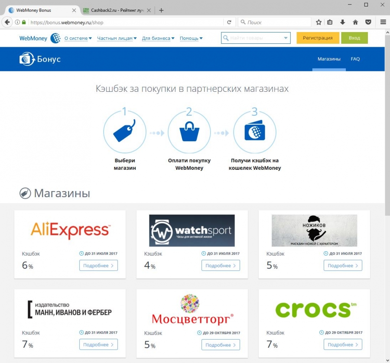The image size is (390, 363).
Task: Click the wallet step 3 icon
Action: tap(255, 130)
